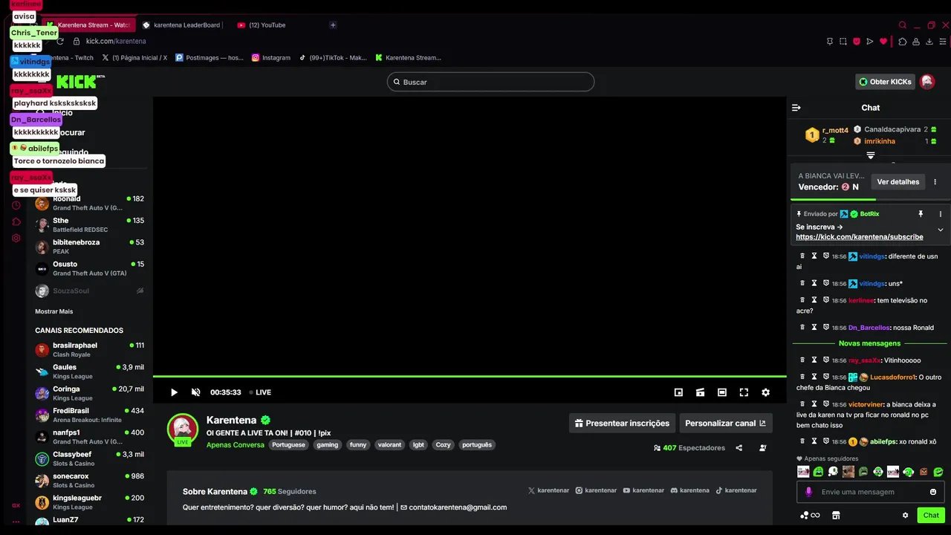Click 'Presentear inscrições' button
Viewport: 951px width, 535px height.
pyautogui.click(x=622, y=423)
